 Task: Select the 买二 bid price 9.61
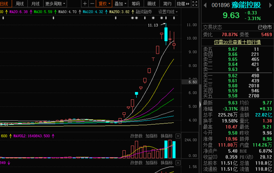tap(233, 81)
